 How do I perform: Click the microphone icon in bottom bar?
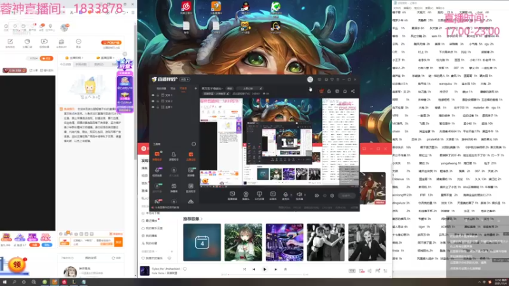pyautogui.click(x=285, y=195)
